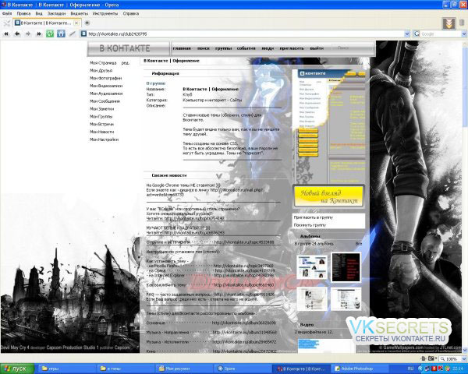
Task: Open a new tab with plus button
Action: pyautogui.click(x=87, y=23)
